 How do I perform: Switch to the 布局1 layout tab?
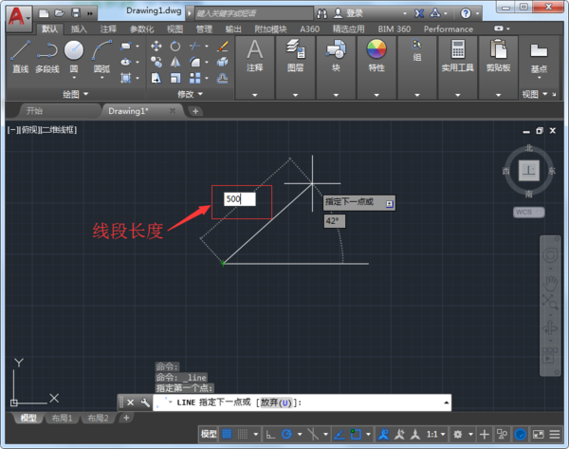63,418
